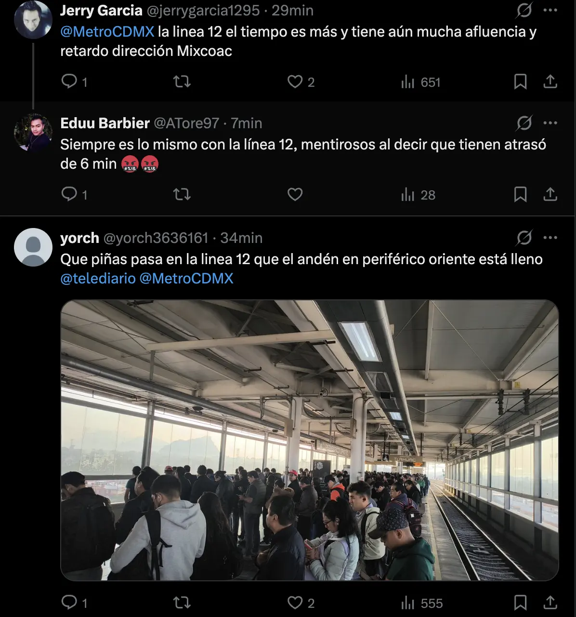The width and height of the screenshot is (576, 617).
Task: Bookmark yorch's tweet
Action: [x=521, y=603]
